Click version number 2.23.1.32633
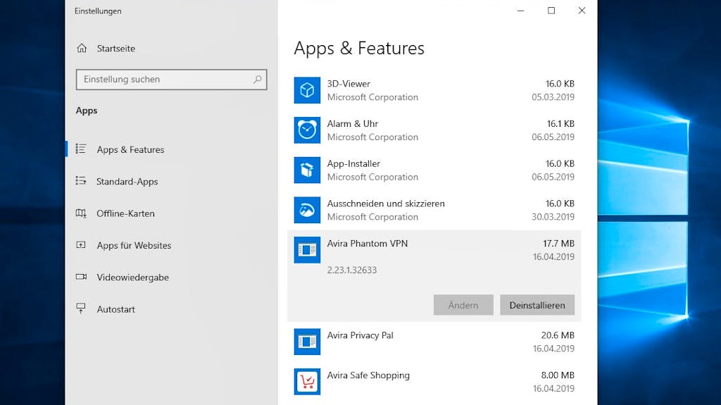721x405 pixels. tap(352, 270)
